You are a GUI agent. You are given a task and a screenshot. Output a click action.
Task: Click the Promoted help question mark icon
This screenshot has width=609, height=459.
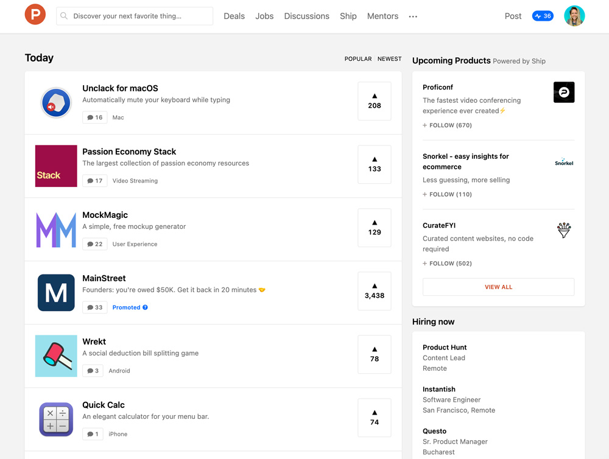click(146, 307)
